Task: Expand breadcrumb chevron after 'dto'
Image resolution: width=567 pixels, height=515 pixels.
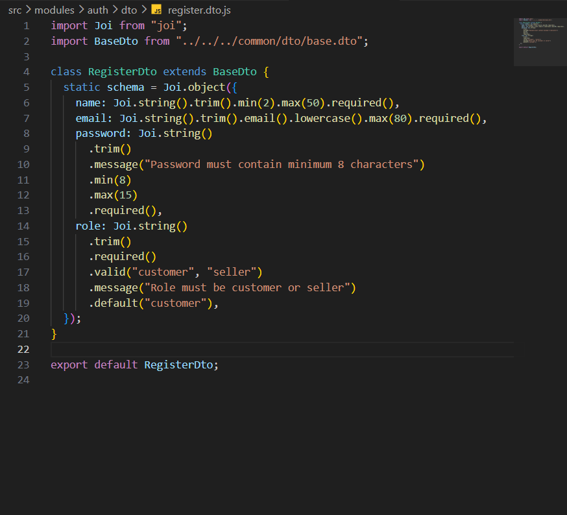Action: click(x=144, y=10)
